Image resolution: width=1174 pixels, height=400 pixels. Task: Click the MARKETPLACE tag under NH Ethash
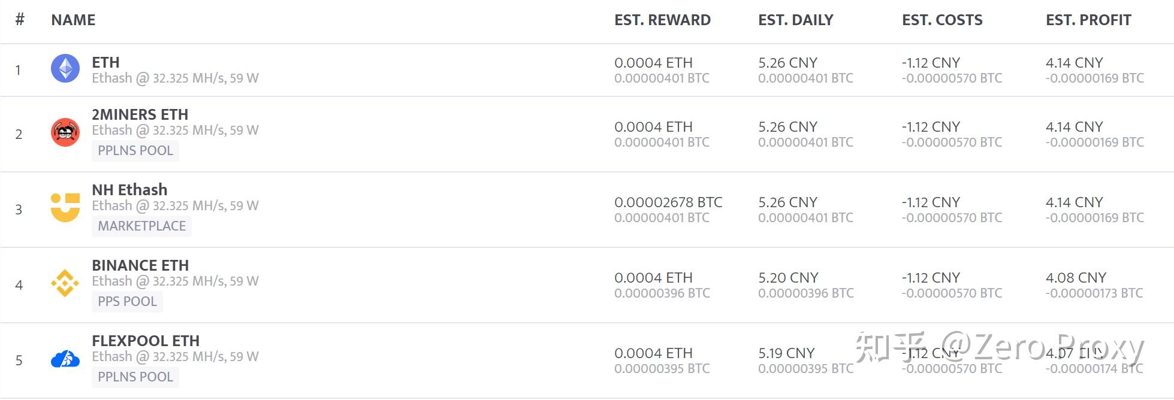141,226
